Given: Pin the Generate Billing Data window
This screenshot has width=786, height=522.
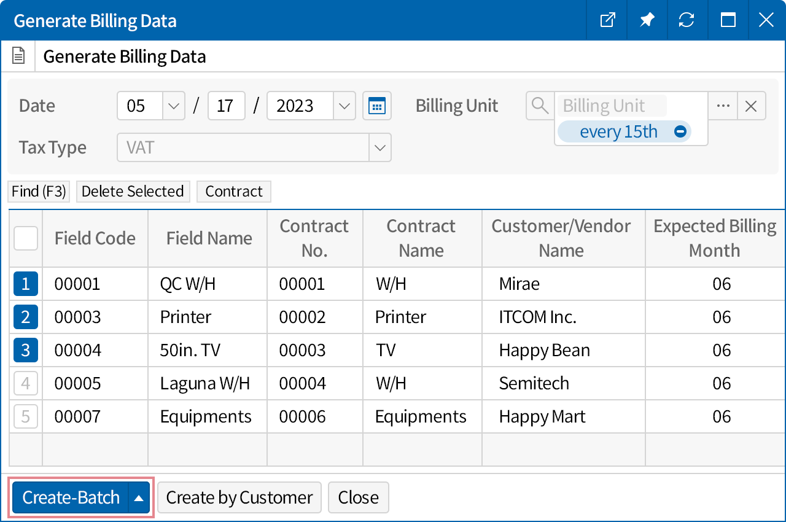Looking at the screenshot, I should [x=647, y=20].
